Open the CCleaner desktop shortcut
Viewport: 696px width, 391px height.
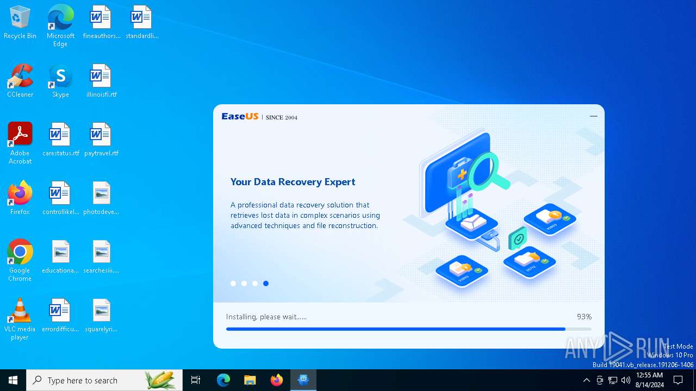(20, 81)
